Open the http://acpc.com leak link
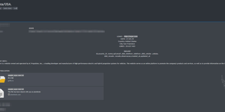Image resolution: width=225 pixels, height=112 pixels. pyautogui.click(x=131, y=36)
